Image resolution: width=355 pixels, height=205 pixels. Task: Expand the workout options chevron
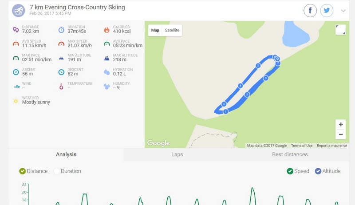coord(343,11)
